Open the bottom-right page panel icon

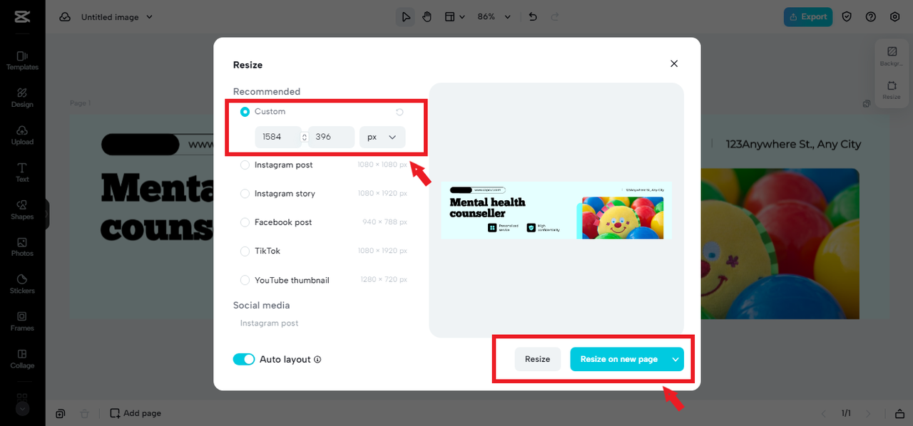[899, 413]
